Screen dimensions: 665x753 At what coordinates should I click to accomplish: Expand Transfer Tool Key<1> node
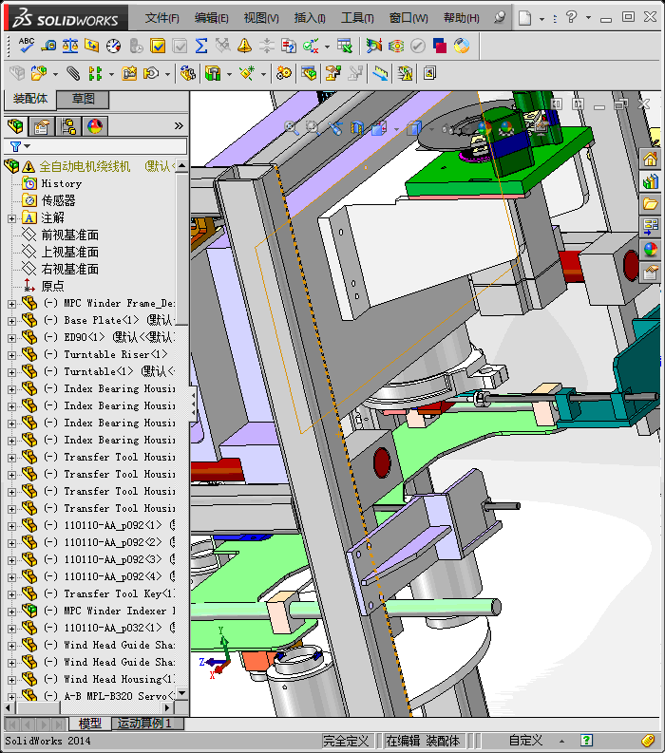[12, 594]
